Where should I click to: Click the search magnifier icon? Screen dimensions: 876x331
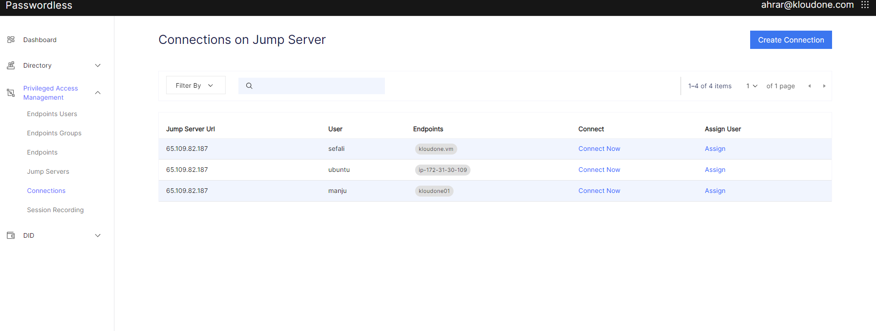pos(249,86)
